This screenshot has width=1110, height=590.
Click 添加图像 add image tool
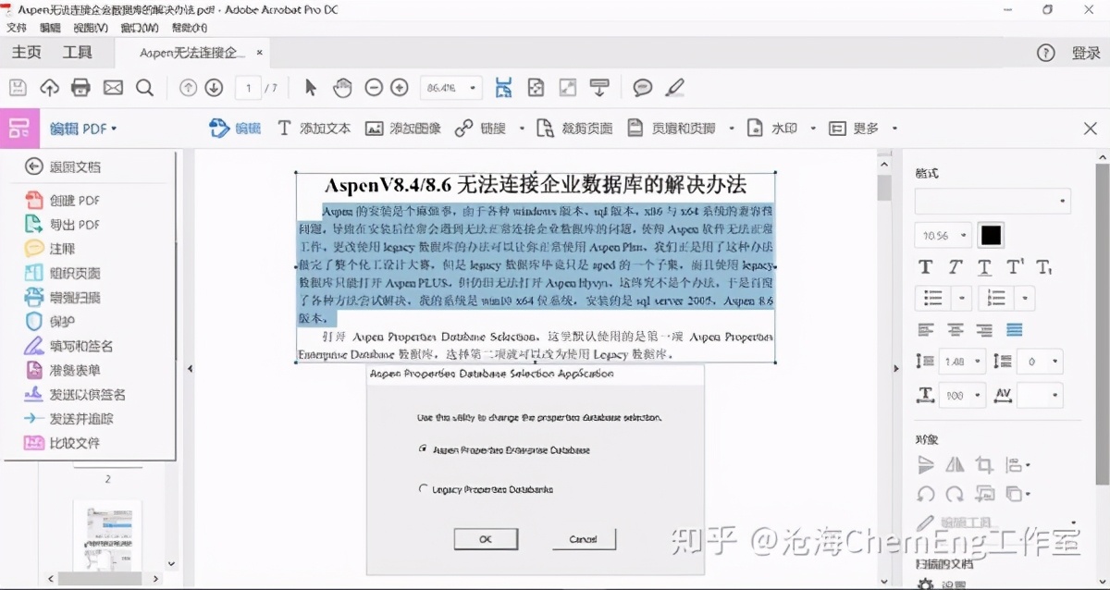point(403,129)
